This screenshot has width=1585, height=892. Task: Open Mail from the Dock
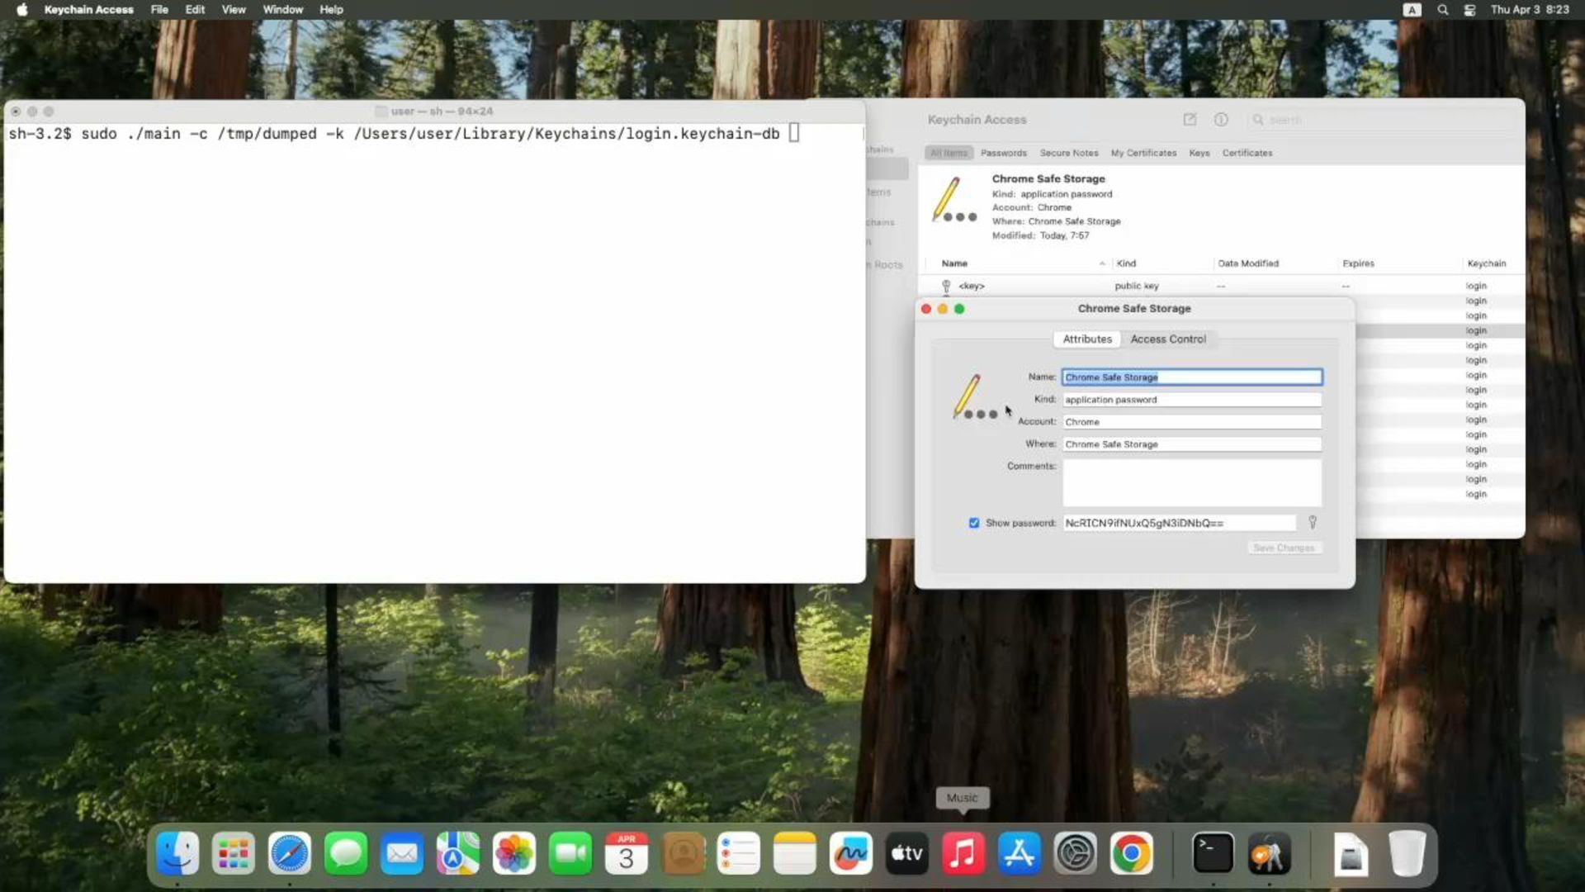pyautogui.click(x=402, y=853)
